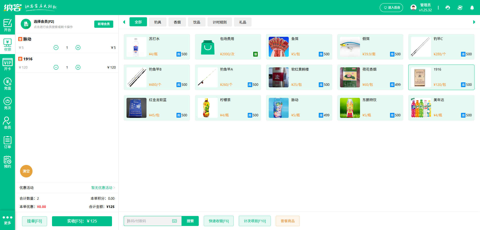This screenshot has width=480, height=230.
Task: Increase 1916 quantity with plus button
Action: [78, 67]
